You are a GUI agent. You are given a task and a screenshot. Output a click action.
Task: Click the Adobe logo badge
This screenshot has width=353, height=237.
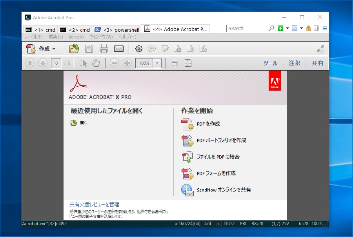tap(275, 81)
